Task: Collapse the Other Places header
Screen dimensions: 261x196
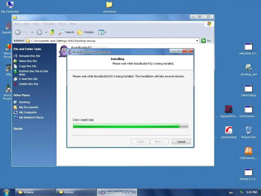Action: click(x=22, y=95)
